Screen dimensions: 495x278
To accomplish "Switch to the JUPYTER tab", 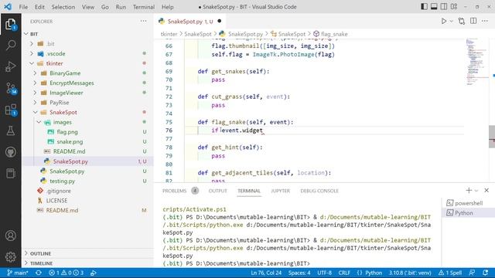I will 280,191.
